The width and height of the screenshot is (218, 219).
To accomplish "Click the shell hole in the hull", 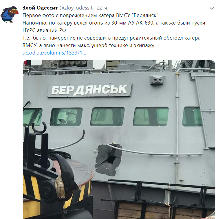I will coord(108,159).
